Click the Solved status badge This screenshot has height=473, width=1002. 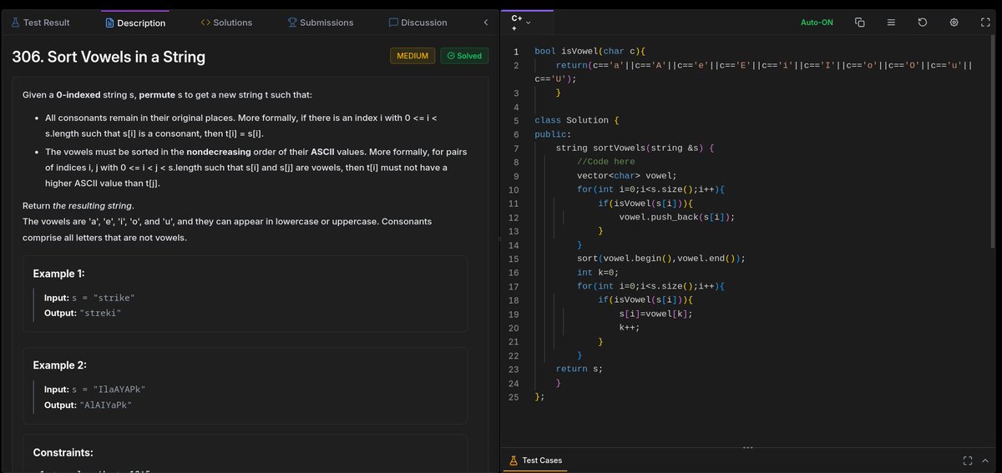pos(464,56)
